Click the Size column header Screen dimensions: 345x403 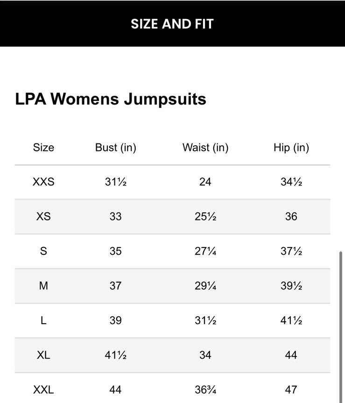coord(43,148)
